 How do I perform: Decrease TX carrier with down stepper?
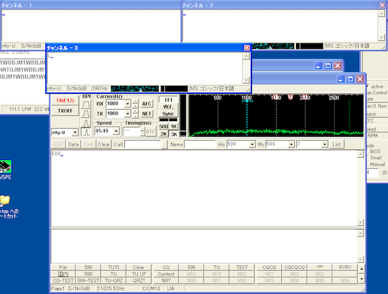pyautogui.click(x=135, y=116)
